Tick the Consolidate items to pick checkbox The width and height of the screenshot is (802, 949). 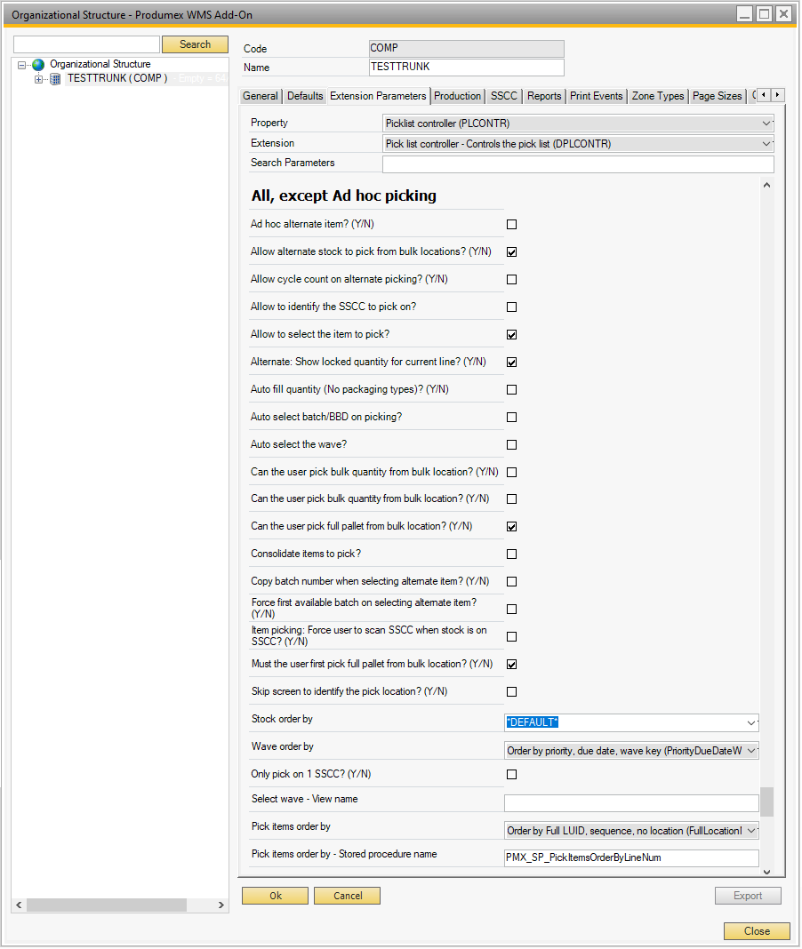(511, 554)
